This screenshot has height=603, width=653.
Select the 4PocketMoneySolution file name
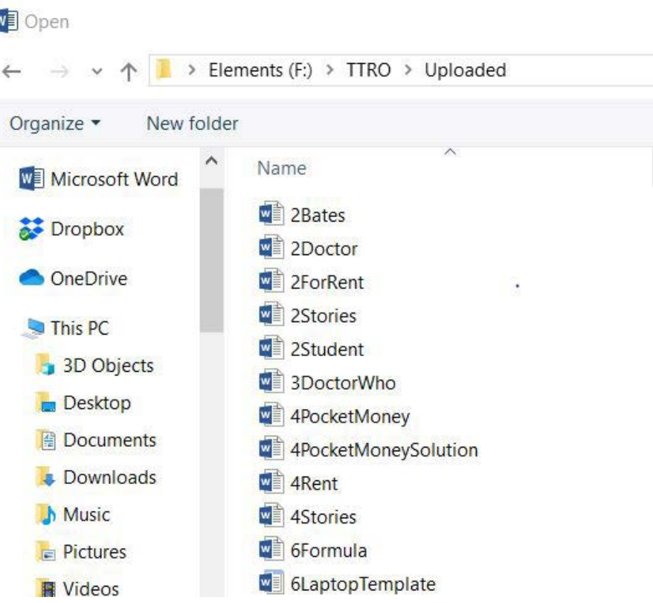tap(384, 450)
